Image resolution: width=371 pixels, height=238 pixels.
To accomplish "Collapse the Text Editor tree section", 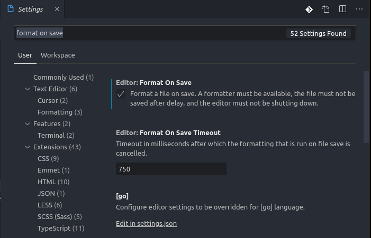I will pos(28,89).
